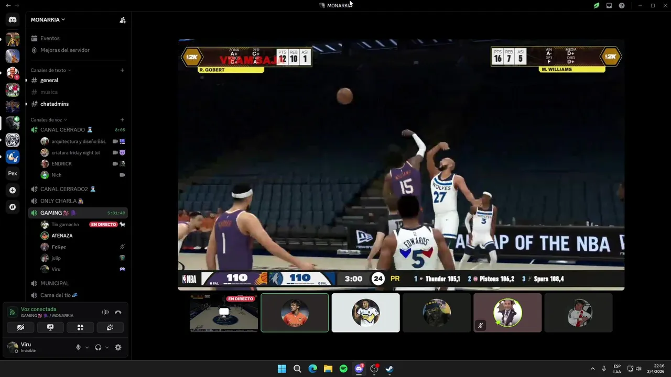The image size is (671, 377).
Task: Go back with the title bar arrow
Action: (x=8, y=6)
